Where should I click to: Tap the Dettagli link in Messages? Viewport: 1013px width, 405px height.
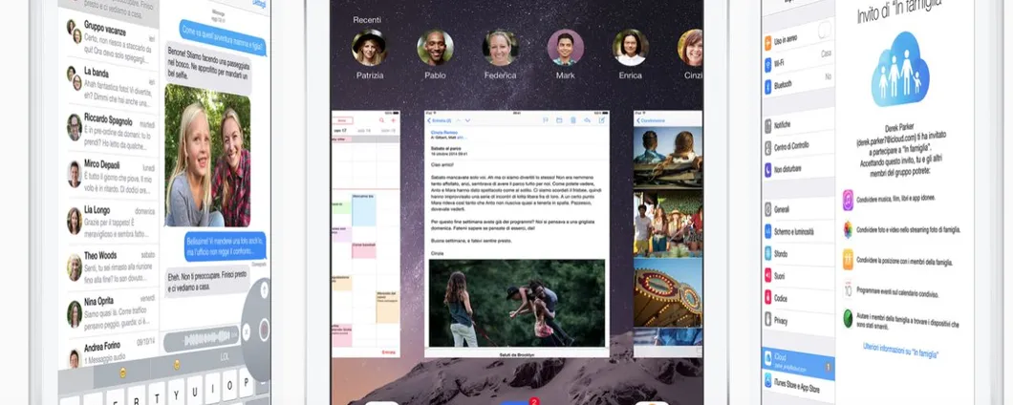(259, 4)
